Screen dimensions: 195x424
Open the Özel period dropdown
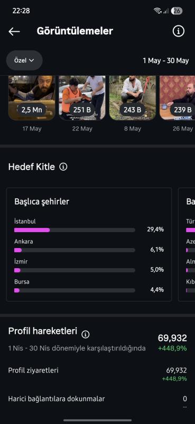point(24,60)
